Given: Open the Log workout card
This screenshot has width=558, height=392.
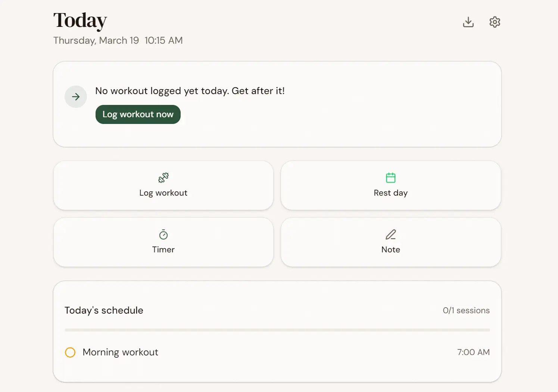Looking at the screenshot, I should [163, 186].
